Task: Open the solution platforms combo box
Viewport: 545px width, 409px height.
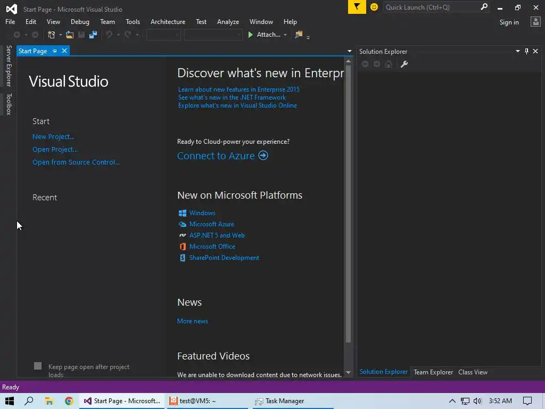Action: pyautogui.click(x=213, y=35)
